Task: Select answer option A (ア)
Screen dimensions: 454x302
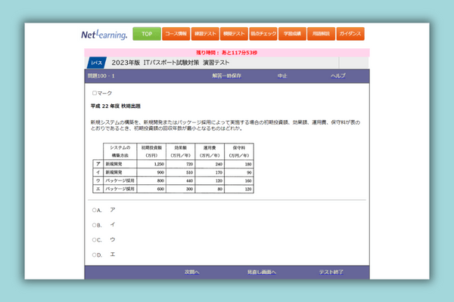Action: (x=95, y=210)
